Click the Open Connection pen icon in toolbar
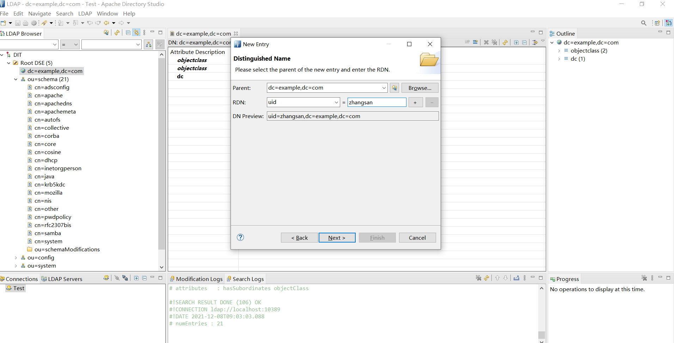 tap(44, 23)
